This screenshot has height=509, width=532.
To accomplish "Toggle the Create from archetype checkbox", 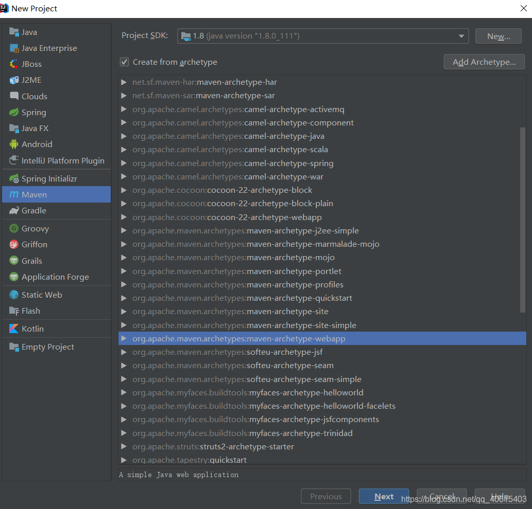I will pos(124,62).
